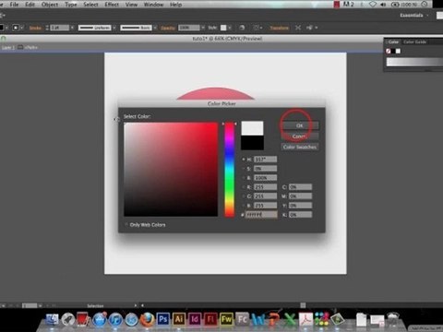Screen dimensions: 443x332
Task: Open the Basic brush definition dropdown
Action: click(x=155, y=28)
